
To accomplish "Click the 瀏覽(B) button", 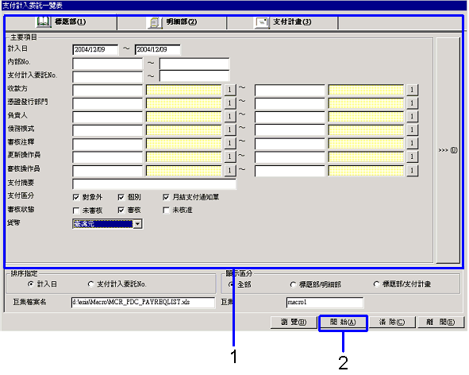I will [x=294, y=323].
